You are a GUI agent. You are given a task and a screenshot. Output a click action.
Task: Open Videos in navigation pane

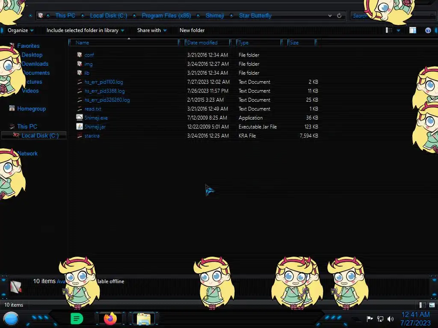(30, 91)
